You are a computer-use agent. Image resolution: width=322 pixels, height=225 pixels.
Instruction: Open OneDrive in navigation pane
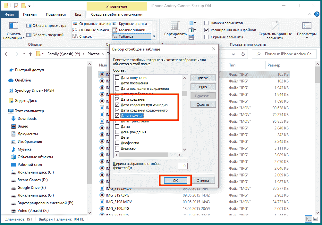(x=23, y=80)
